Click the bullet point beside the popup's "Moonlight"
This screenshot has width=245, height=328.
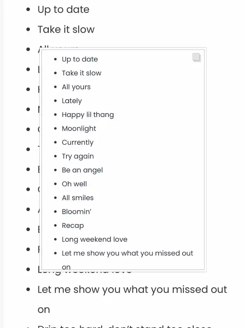tap(56, 129)
